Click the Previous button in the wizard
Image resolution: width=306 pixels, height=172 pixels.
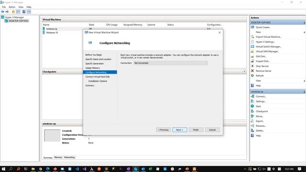[164, 130]
